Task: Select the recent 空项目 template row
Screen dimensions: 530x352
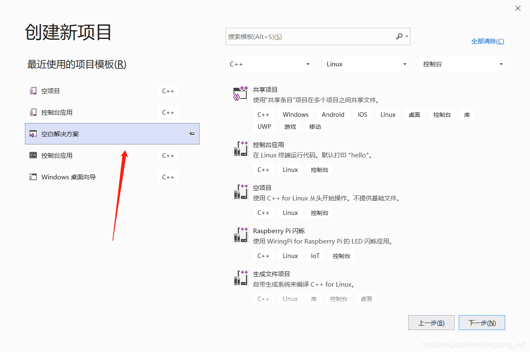Action: pos(112,91)
